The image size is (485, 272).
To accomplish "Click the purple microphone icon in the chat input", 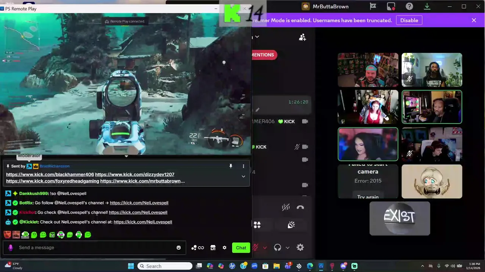I will [11, 247].
